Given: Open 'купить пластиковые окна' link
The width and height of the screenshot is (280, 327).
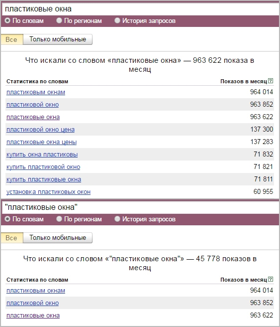Looking at the screenshot, I should click(x=44, y=179).
